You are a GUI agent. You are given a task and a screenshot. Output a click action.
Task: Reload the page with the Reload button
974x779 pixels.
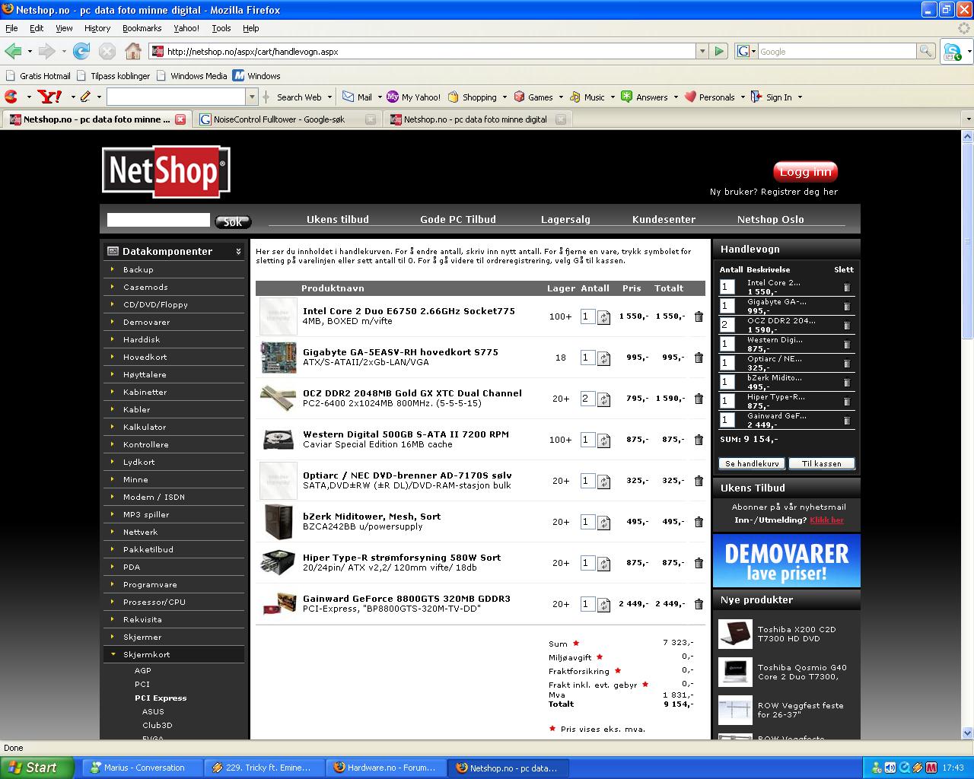[81, 51]
